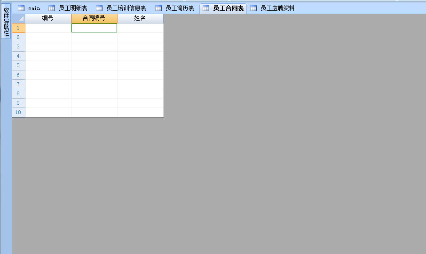Select row header 5
The width and height of the screenshot is (426, 254).
19,65
